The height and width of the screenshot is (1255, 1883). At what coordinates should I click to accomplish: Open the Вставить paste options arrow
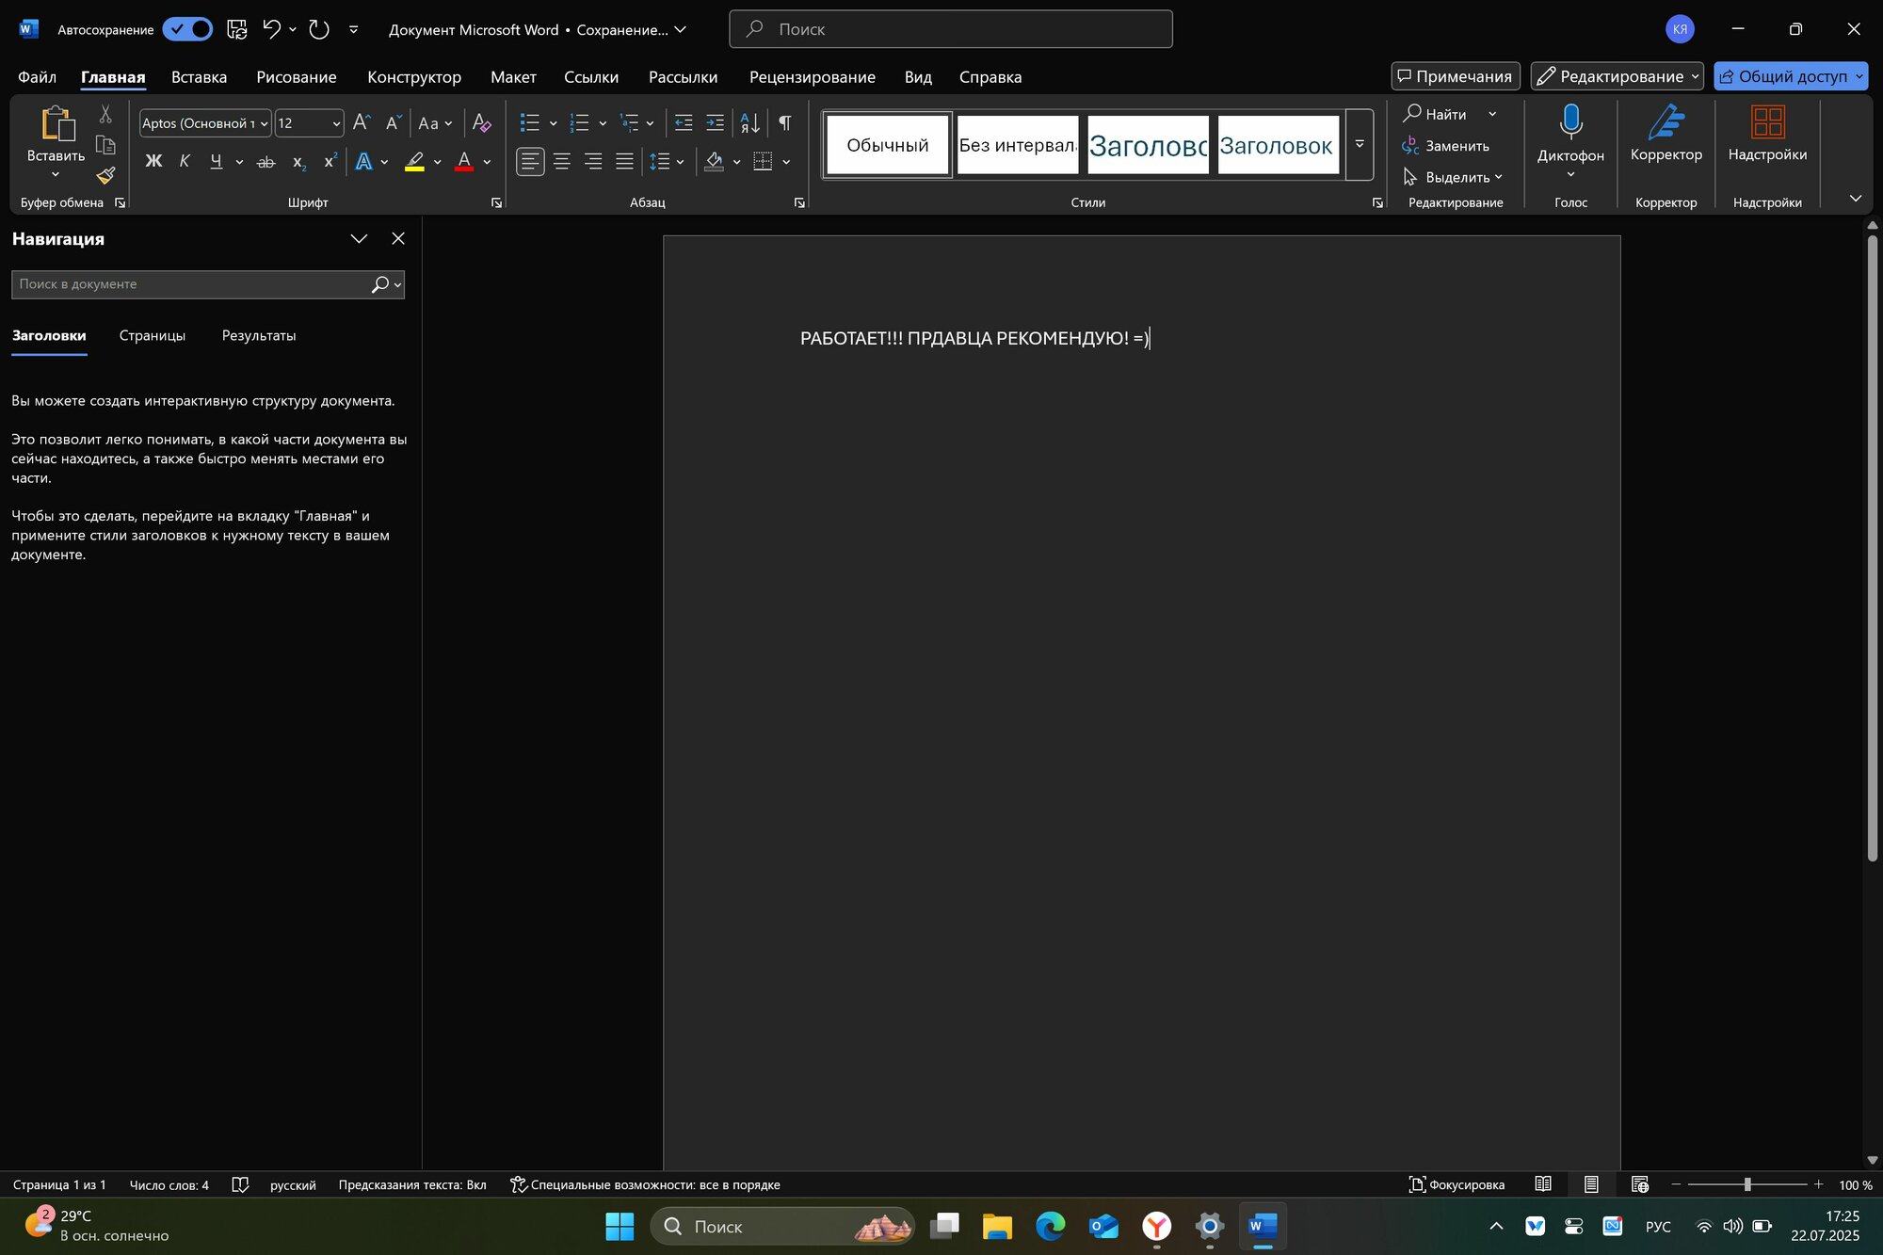pyautogui.click(x=56, y=174)
